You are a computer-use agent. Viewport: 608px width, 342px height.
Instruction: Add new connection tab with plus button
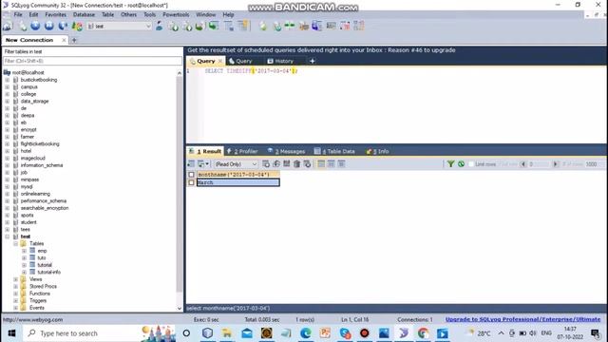click(x=74, y=40)
